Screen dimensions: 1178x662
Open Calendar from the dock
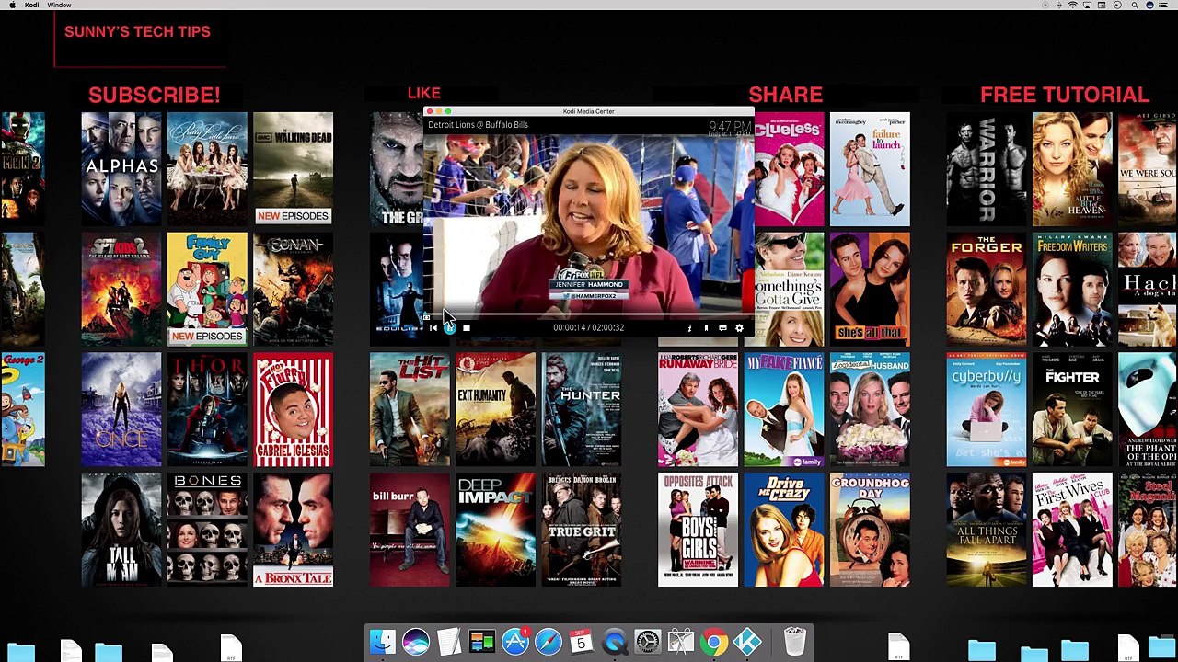(582, 641)
